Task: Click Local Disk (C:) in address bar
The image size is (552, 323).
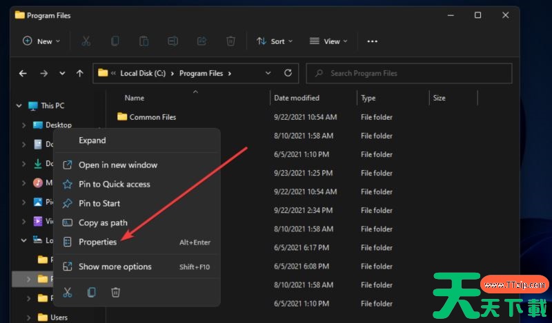Action: coord(143,73)
